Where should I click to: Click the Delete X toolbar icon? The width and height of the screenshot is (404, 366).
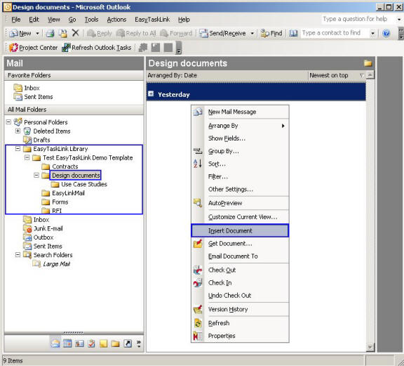click(x=75, y=33)
